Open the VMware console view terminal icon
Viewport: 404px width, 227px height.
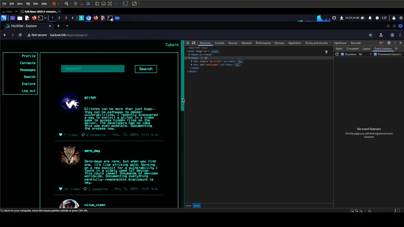(125, 3)
